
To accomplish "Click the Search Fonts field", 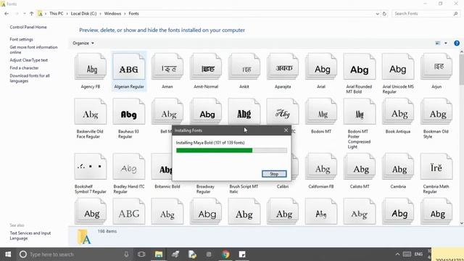I will click(x=423, y=14).
